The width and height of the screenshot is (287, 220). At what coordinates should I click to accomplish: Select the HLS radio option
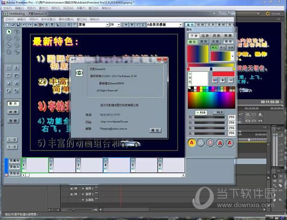click(x=218, y=113)
